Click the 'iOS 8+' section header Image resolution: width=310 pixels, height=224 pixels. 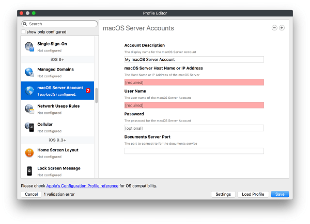pyautogui.click(x=57, y=60)
